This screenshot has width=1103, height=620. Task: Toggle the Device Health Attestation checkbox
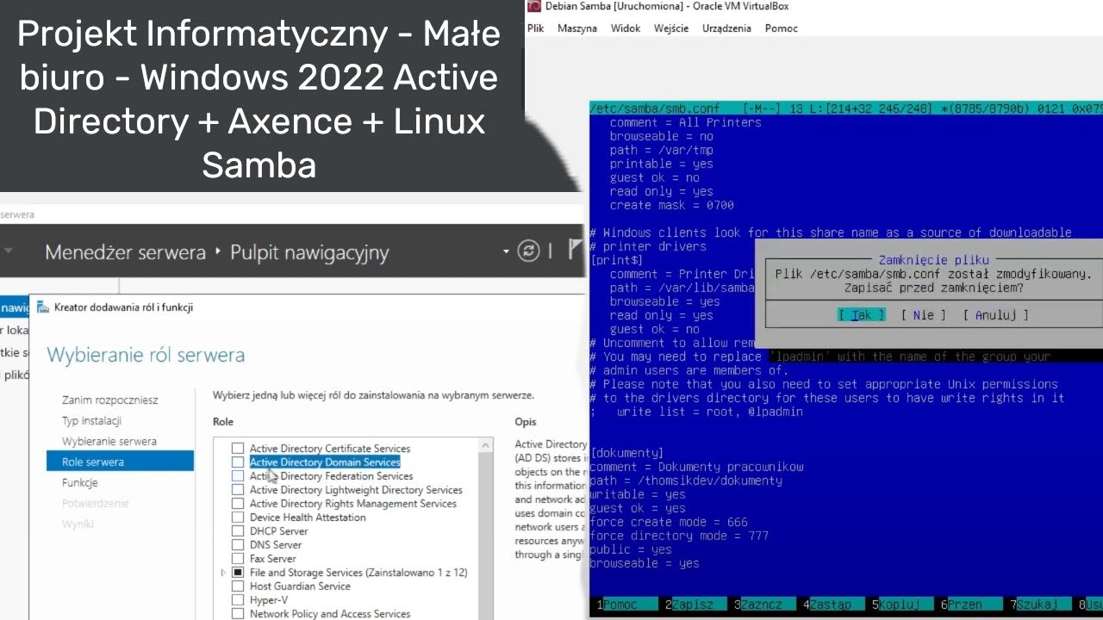tap(238, 518)
